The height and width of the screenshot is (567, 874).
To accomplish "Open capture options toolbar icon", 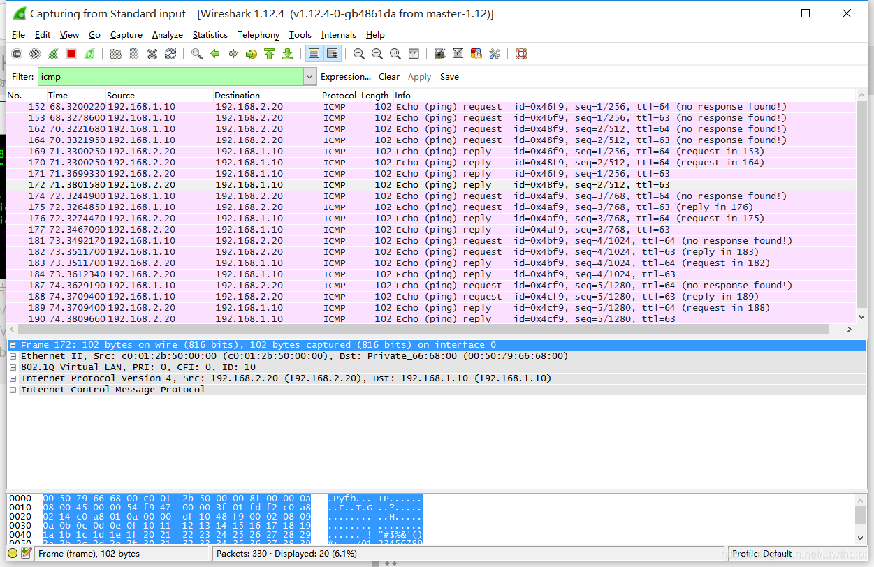I will 35,54.
